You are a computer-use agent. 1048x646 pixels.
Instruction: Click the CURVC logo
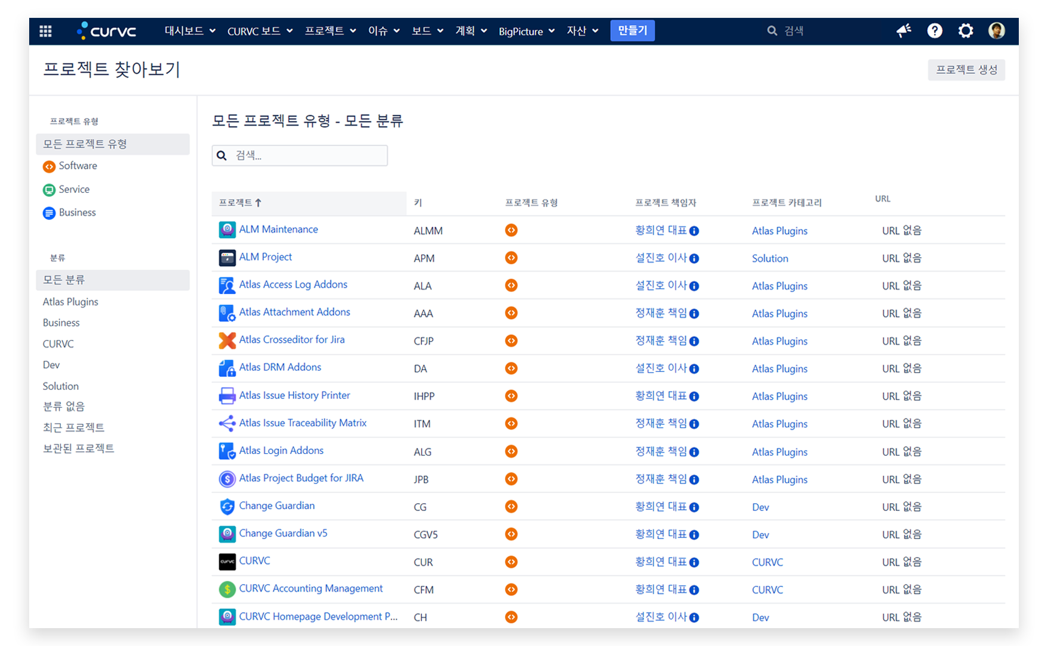point(107,31)
